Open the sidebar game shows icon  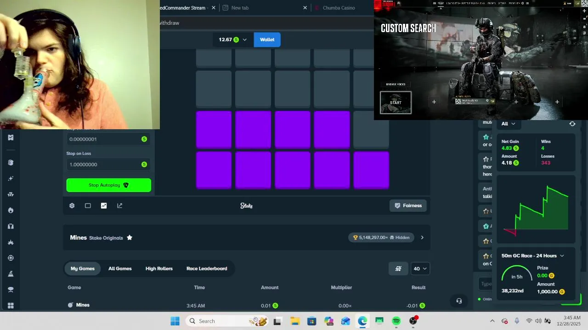[11, 274]
